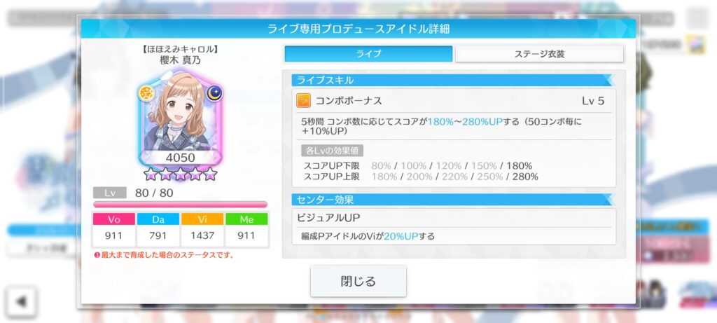Tap the blurred menu icon at top right
Screen dimensions: 717x323
point(697,18)
